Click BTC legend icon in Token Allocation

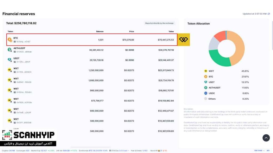point(206,76)
